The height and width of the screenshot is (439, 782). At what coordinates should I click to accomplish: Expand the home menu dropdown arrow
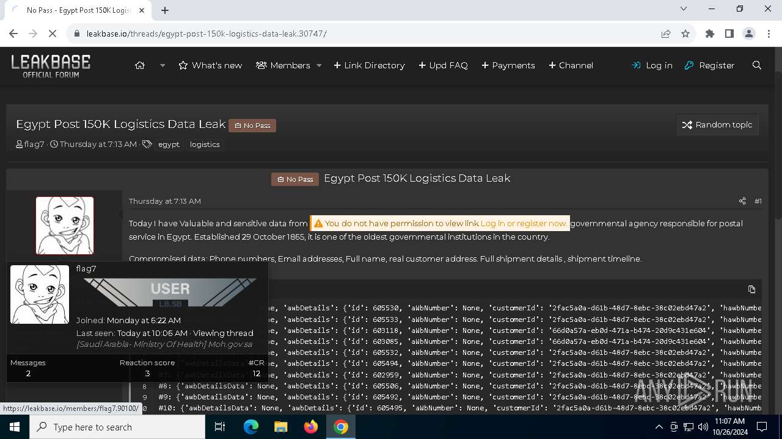pyautogui.click(x=163, y=65)
